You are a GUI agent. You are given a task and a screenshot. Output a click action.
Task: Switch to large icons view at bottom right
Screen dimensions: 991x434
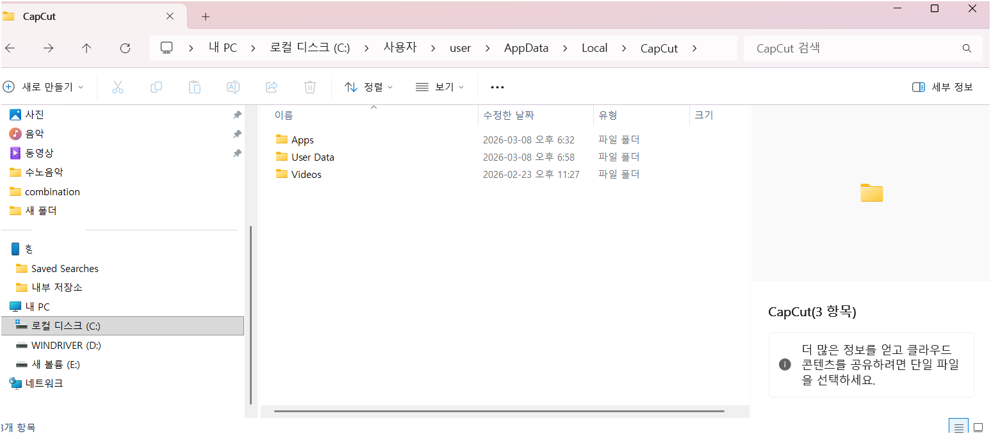tap(978, 426)
